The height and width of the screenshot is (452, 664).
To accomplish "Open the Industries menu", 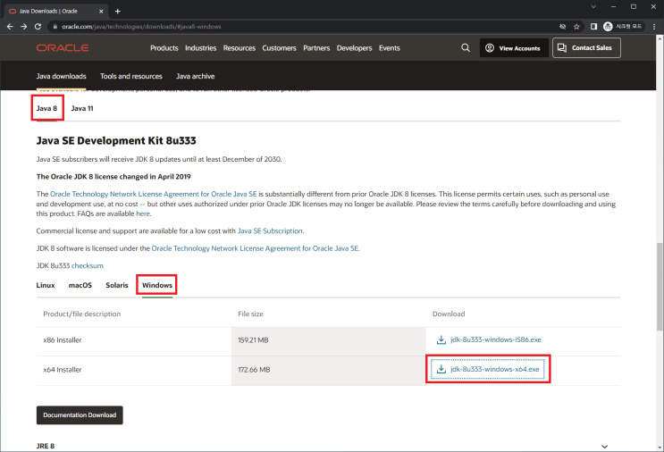I will pyautogui.click(x=201, y=48).
